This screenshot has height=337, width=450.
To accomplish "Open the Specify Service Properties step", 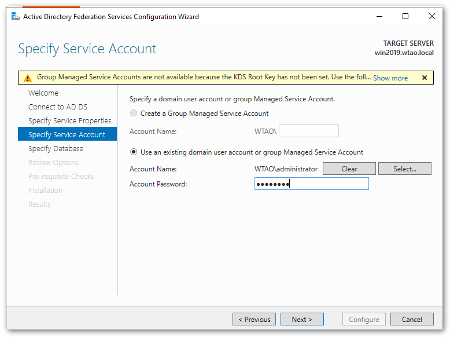I will [69, 121].
